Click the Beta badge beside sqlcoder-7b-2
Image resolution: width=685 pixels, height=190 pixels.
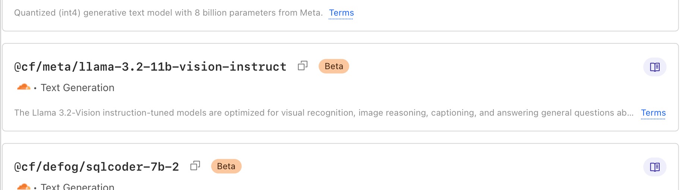[226, 166]
